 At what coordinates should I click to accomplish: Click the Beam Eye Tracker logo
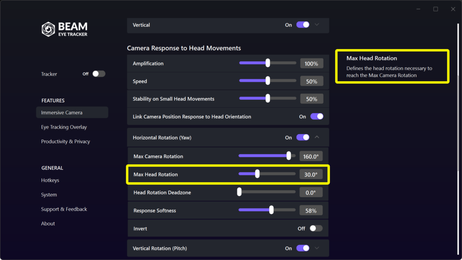[x=65, y=29]
